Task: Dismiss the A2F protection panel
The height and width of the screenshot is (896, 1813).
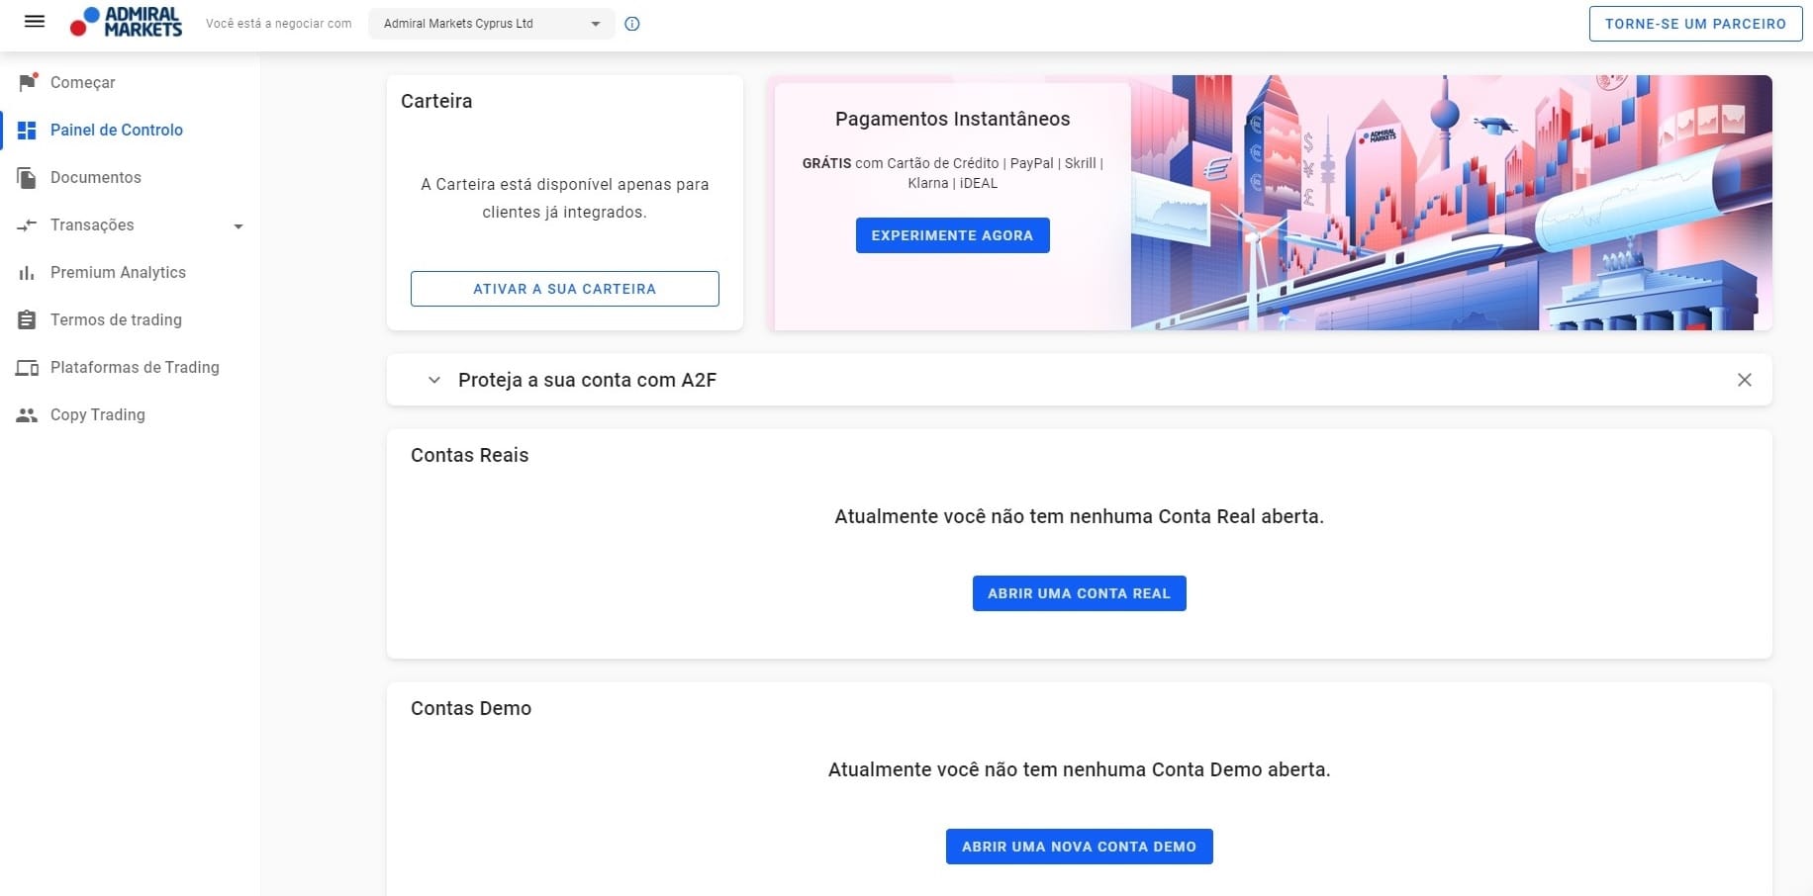Action: 1745,380
